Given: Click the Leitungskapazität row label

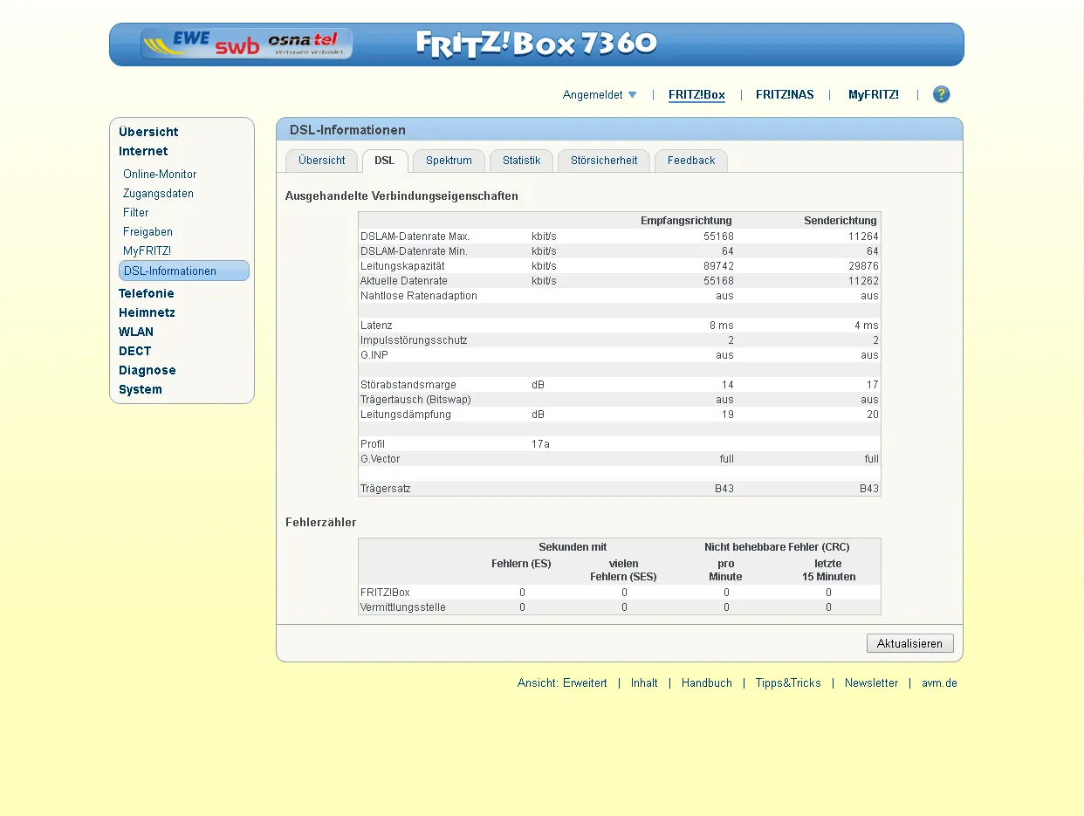Looking at the screenshot, I should (x=402, y=266).
